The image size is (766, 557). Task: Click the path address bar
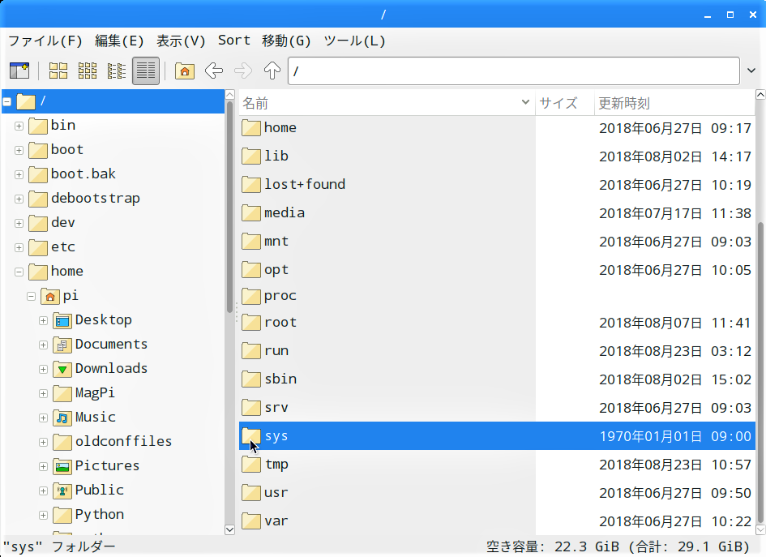coord(513,71)
